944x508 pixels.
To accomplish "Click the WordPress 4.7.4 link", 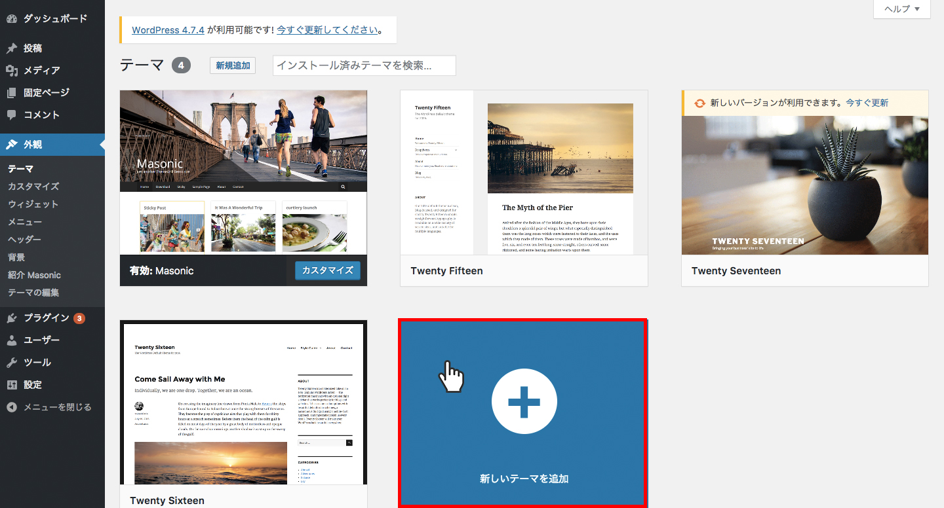I will click(x=168, y=30).
